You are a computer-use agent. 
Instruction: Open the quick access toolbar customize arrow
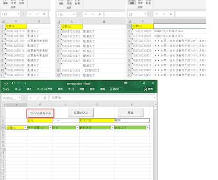click(x=25, y=83)
